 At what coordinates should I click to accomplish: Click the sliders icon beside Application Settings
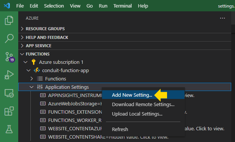[x=40, y=87]
